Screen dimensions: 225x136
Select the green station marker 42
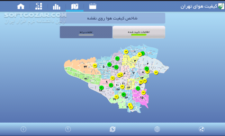111,85
